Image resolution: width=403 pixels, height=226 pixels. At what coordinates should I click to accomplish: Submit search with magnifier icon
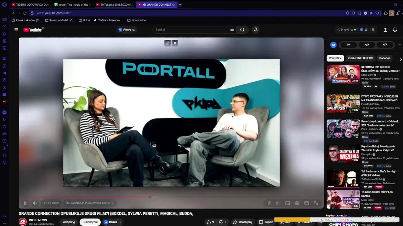pos(242,30)
